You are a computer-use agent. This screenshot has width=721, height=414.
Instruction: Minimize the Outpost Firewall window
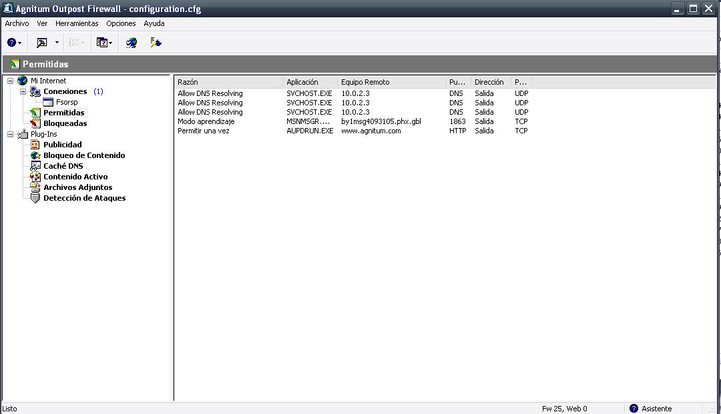678,9
